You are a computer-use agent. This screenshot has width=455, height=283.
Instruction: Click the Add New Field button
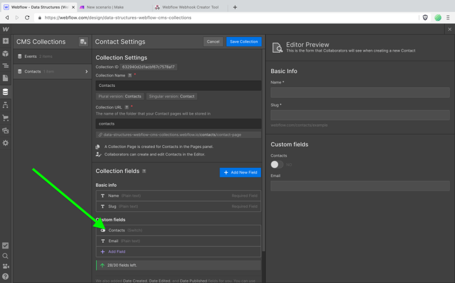[240, 172]
